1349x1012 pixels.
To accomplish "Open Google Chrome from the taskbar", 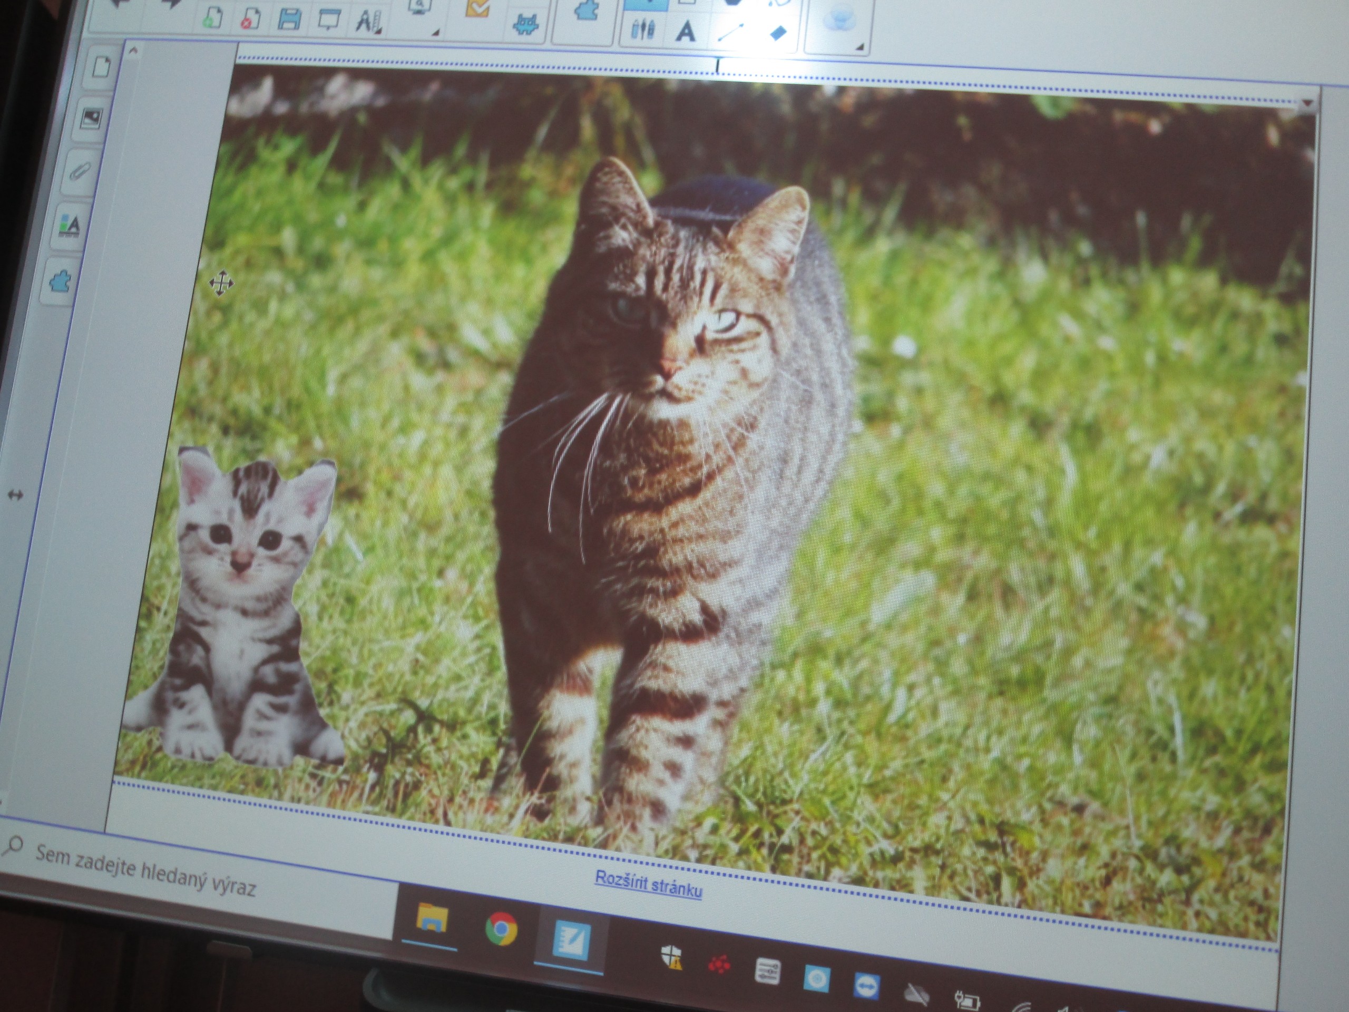I will (x=501, y=929).
